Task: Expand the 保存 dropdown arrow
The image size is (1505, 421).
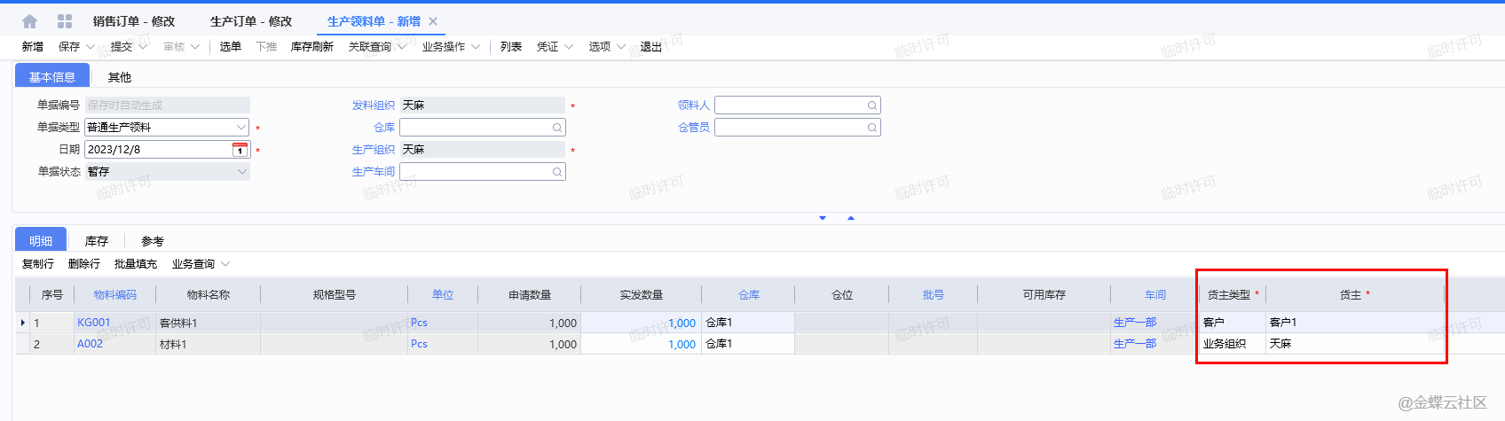Action: click(91, 47)
